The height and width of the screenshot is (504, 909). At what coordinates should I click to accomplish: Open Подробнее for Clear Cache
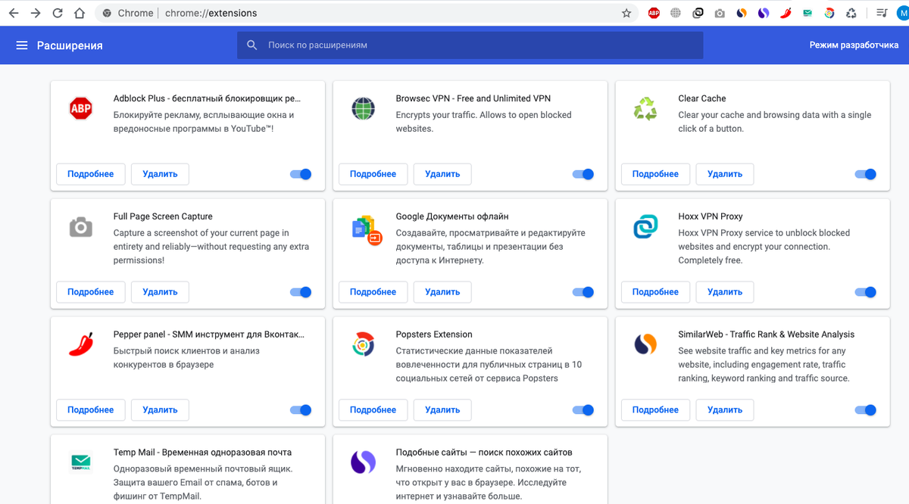656,174
